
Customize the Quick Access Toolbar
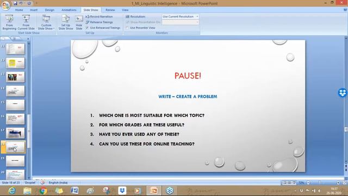coord(36,3)
